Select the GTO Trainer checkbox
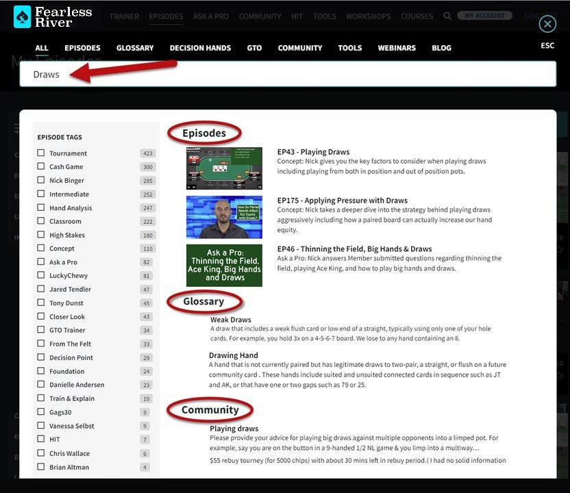The width and height of the screenshot is (570, 493). point(42,330)
